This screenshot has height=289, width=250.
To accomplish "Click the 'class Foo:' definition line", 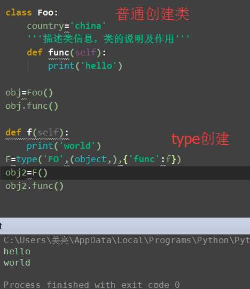I will pyautogui.click(x=32, y=13).
